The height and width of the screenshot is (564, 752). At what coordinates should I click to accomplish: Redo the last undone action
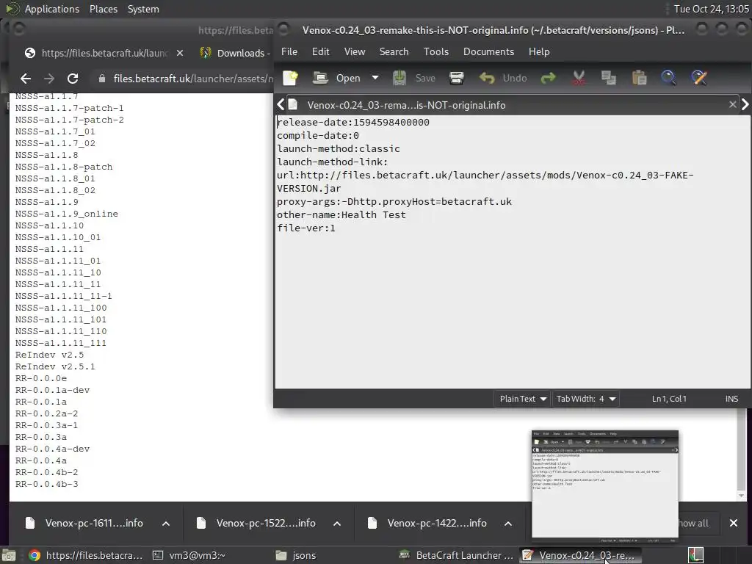point(548,78)
